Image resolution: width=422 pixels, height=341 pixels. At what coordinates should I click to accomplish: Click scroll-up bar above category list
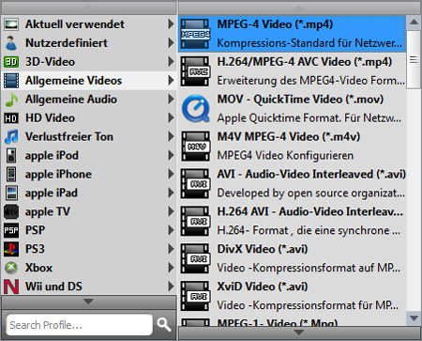point(89,8)
